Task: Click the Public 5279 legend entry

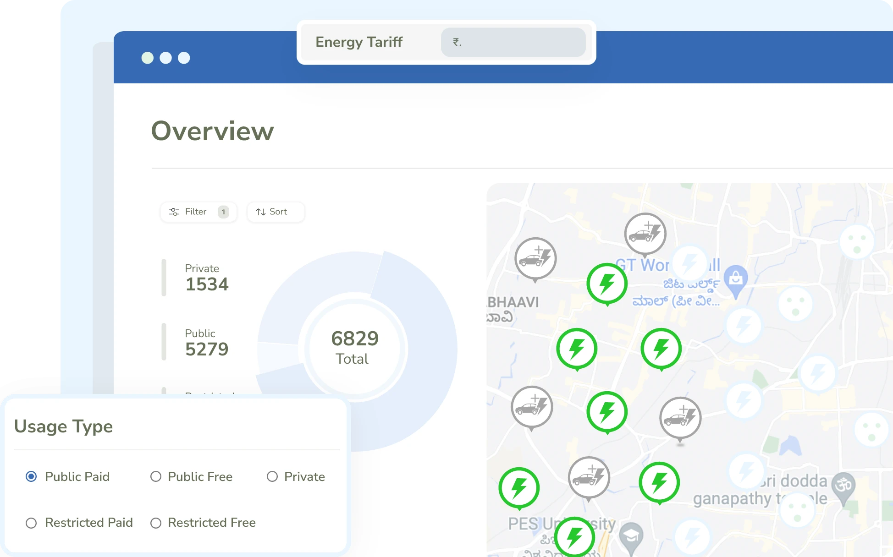Action: (206, 343)
